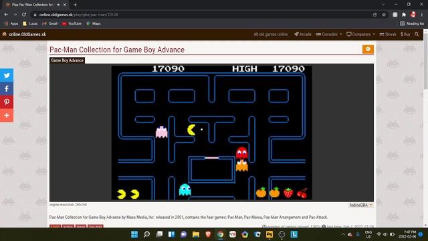The width and height of the screenshot is (428, 241).
Task: Switch site language to Slovak
Action: pos(388,34)
